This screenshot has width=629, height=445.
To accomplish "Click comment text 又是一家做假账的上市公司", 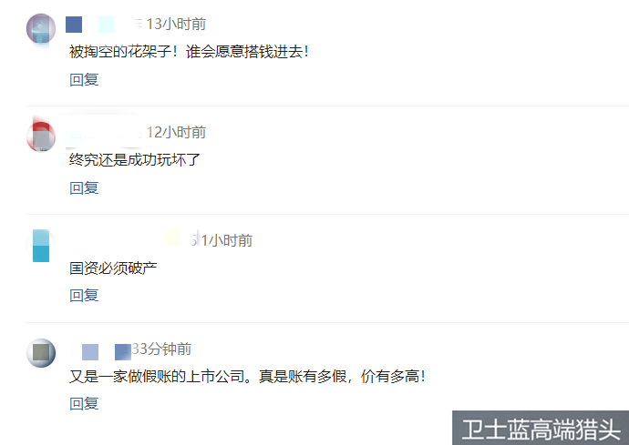I will point(157,377).
